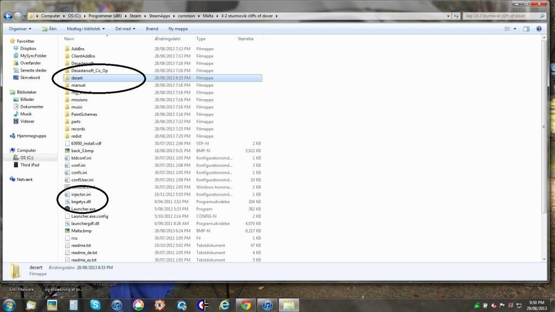The height and width of the screenshot is (312, 555).
Task: Select the PaintSchemes folder icon
Action: (x=67, y=114)
